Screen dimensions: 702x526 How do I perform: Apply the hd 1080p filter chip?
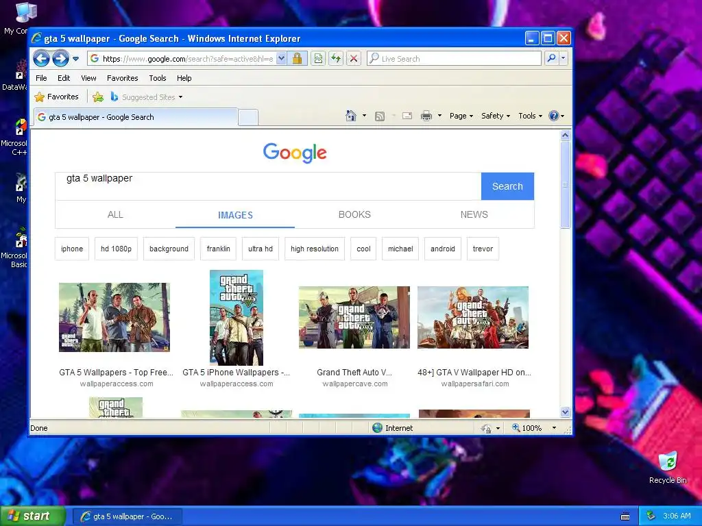pos(116,249)
